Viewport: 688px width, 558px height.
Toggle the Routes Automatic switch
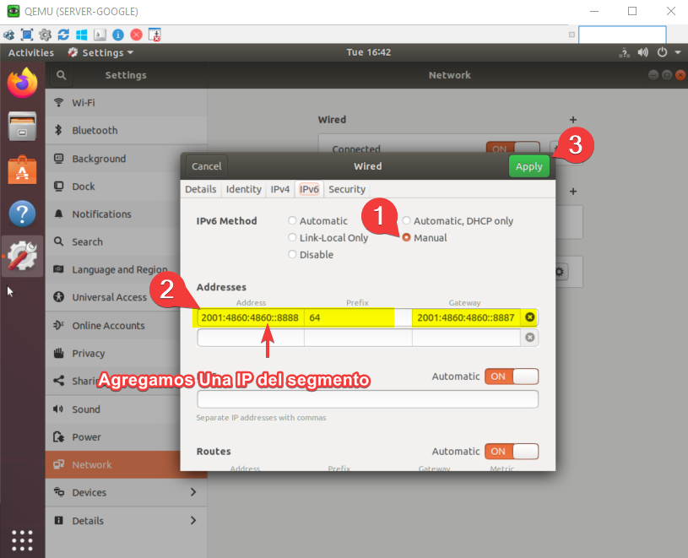click(512, 452)
